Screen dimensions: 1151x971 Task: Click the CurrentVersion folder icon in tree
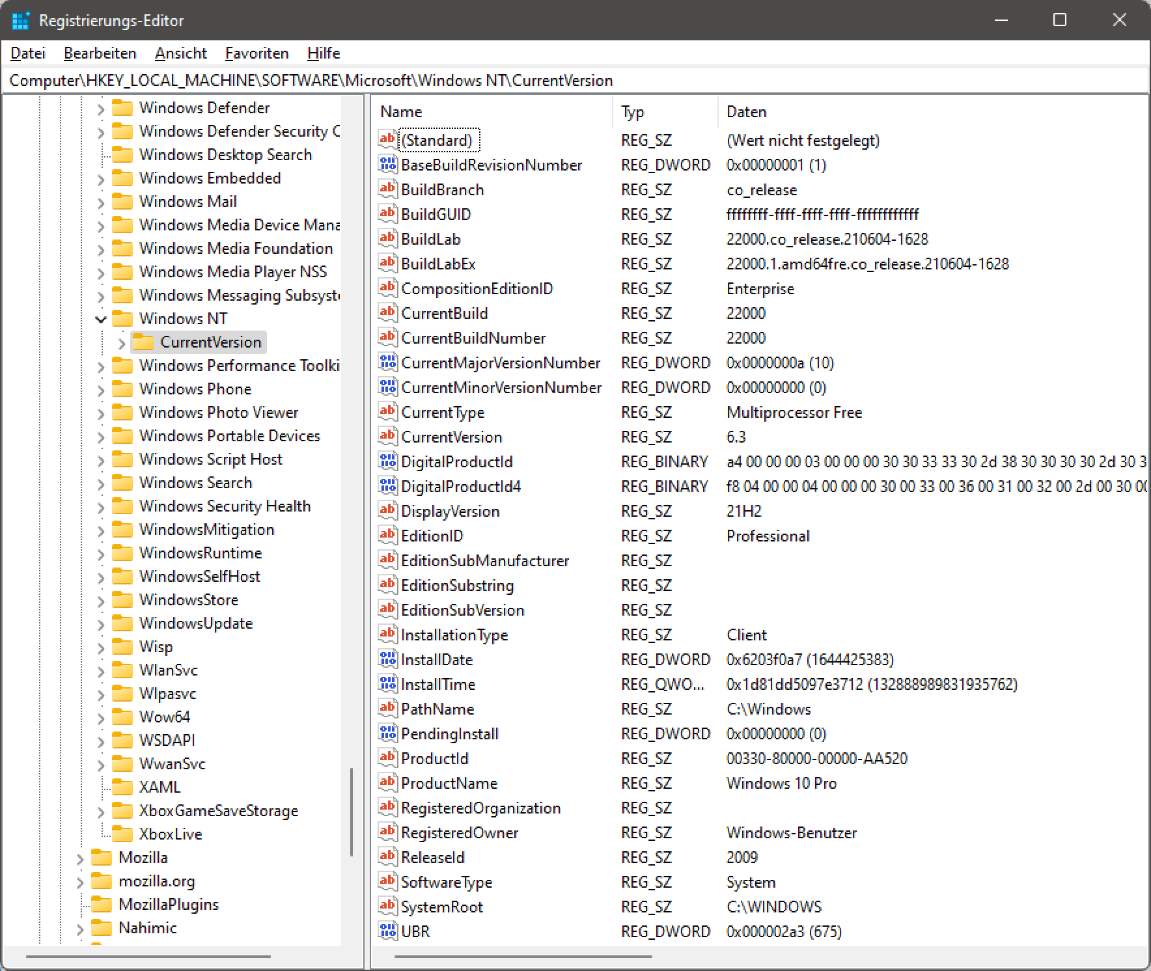pyautogui.click(x=143, y=342)
